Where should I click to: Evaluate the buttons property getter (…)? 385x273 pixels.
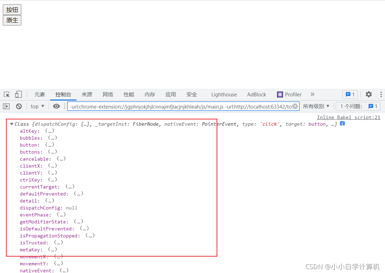[x=52, y=152]
